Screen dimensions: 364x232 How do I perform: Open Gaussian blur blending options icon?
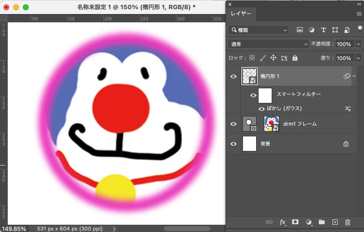348,109
